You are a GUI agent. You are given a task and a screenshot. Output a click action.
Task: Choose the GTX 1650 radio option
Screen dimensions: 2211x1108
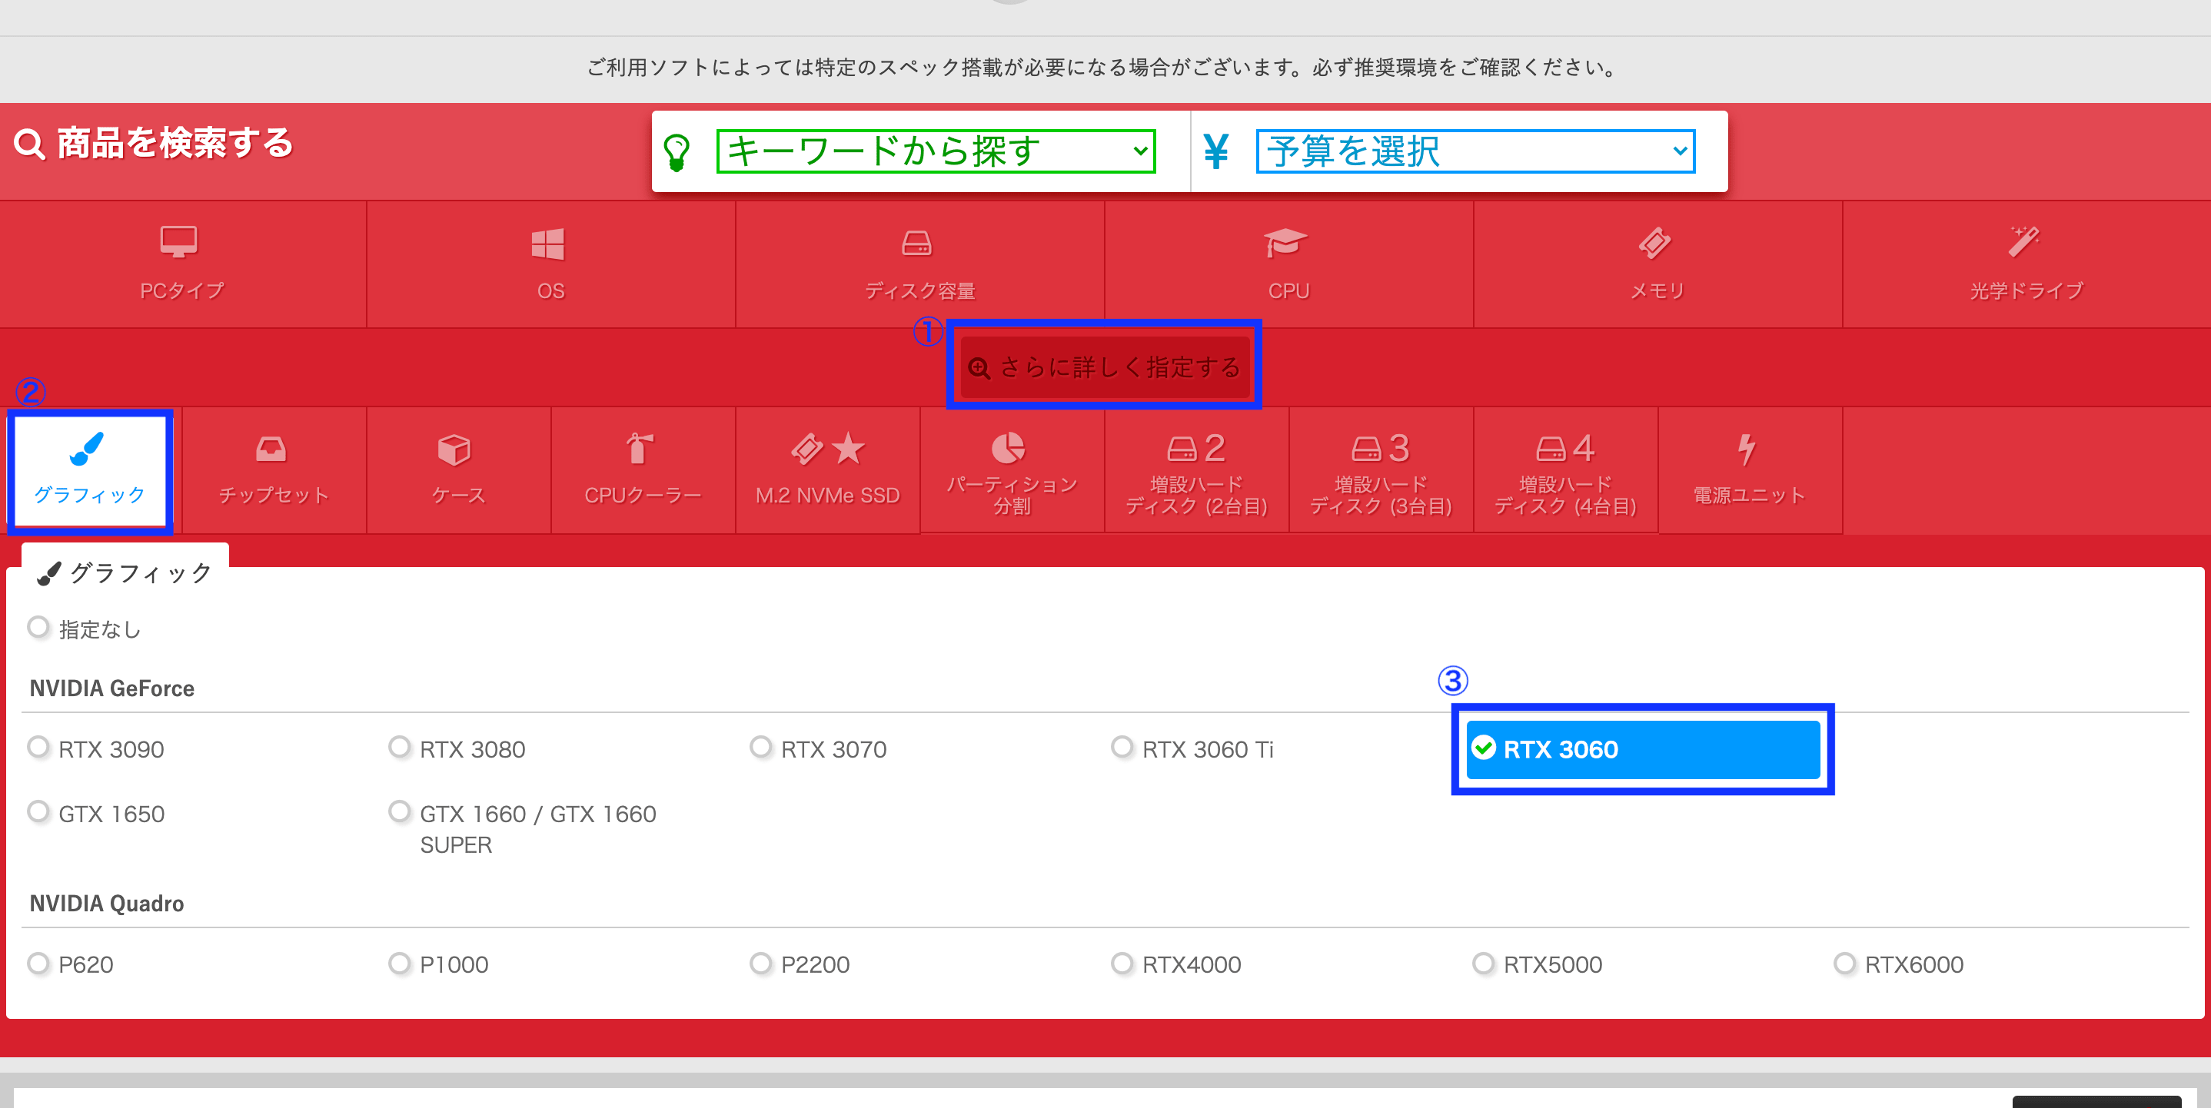pos(38,811)
